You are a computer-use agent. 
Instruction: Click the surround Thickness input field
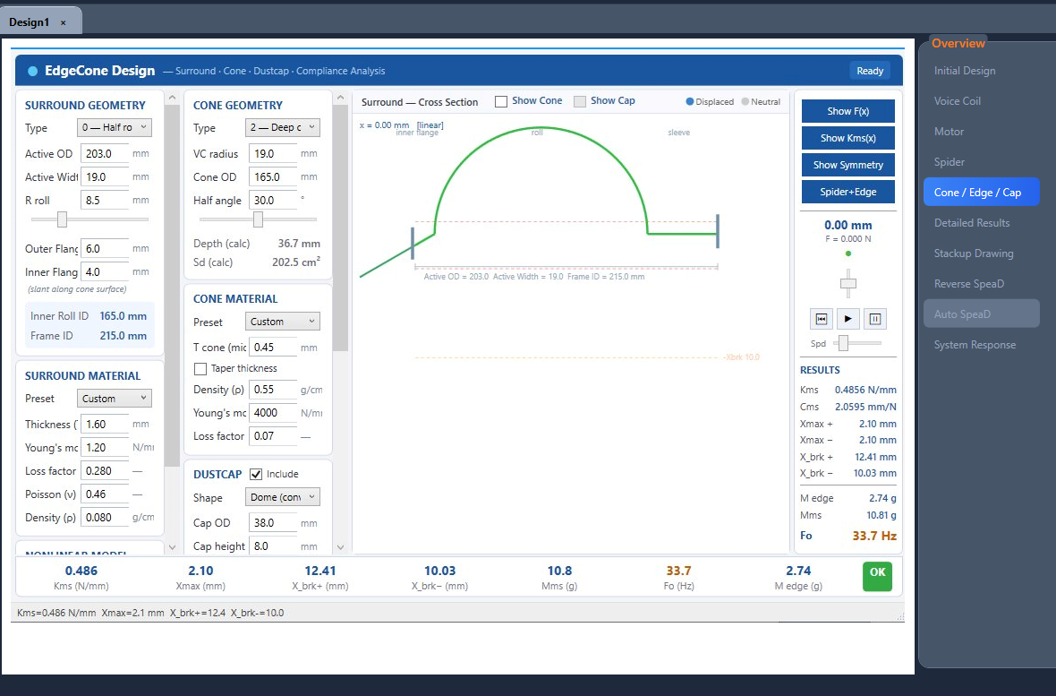(105, 425)
